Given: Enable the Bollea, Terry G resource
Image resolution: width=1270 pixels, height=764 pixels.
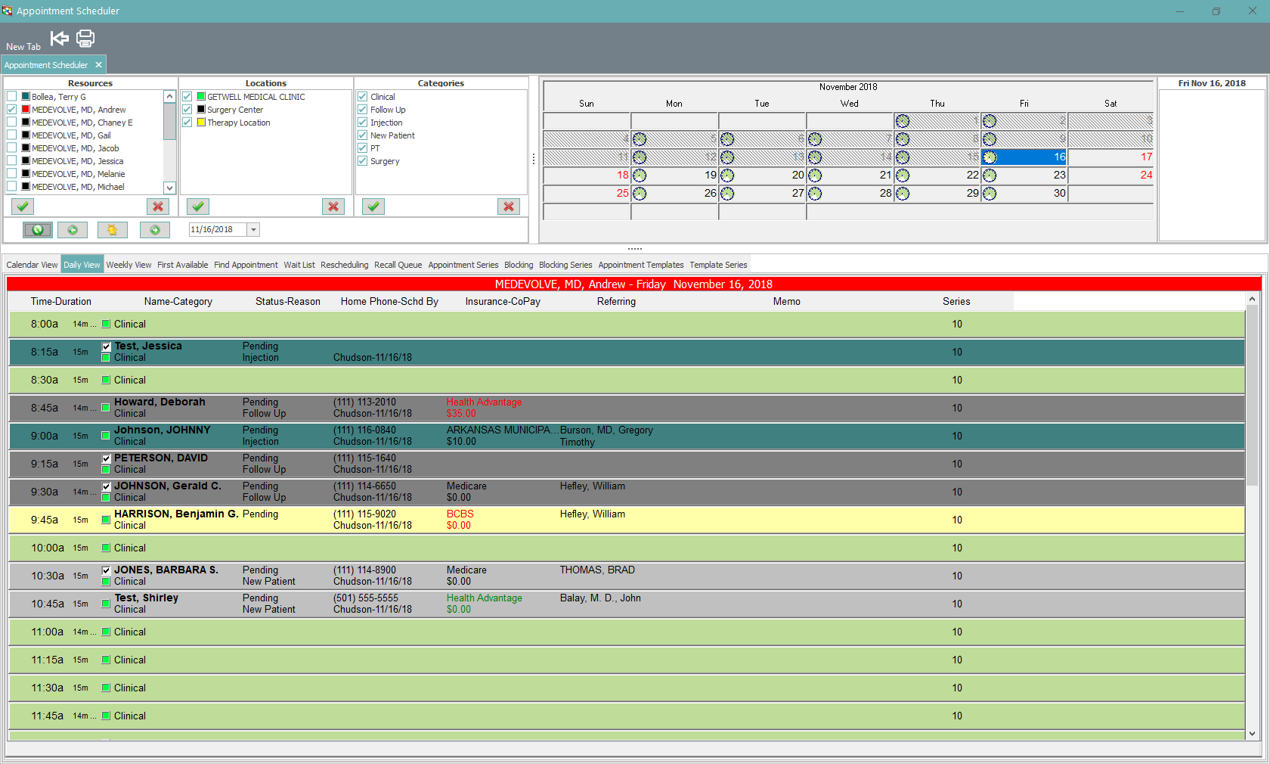Looking at the screenshot, I should point(11,96).
